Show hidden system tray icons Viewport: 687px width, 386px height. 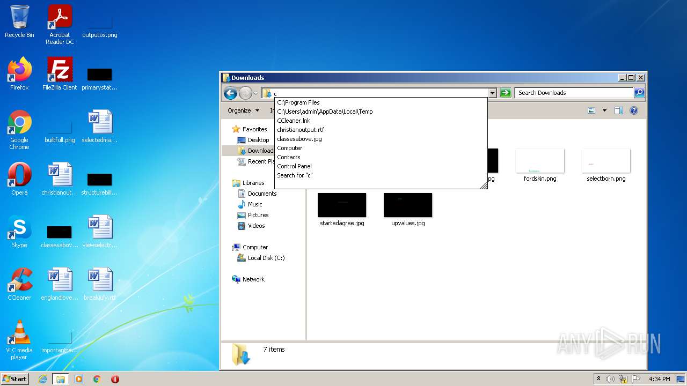pyautogui.click(x=598, y=379)
